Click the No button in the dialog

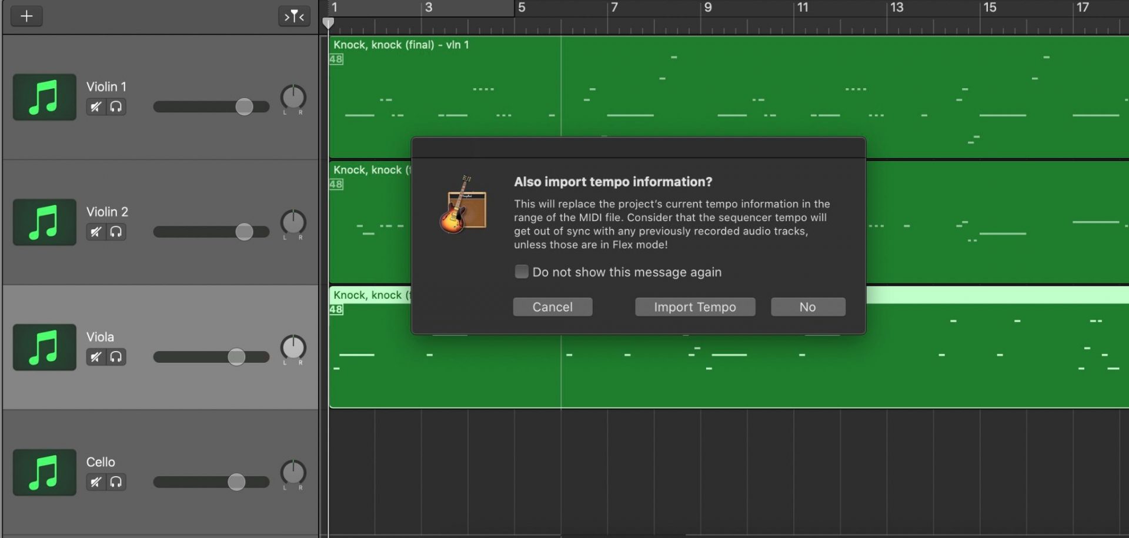807,306
